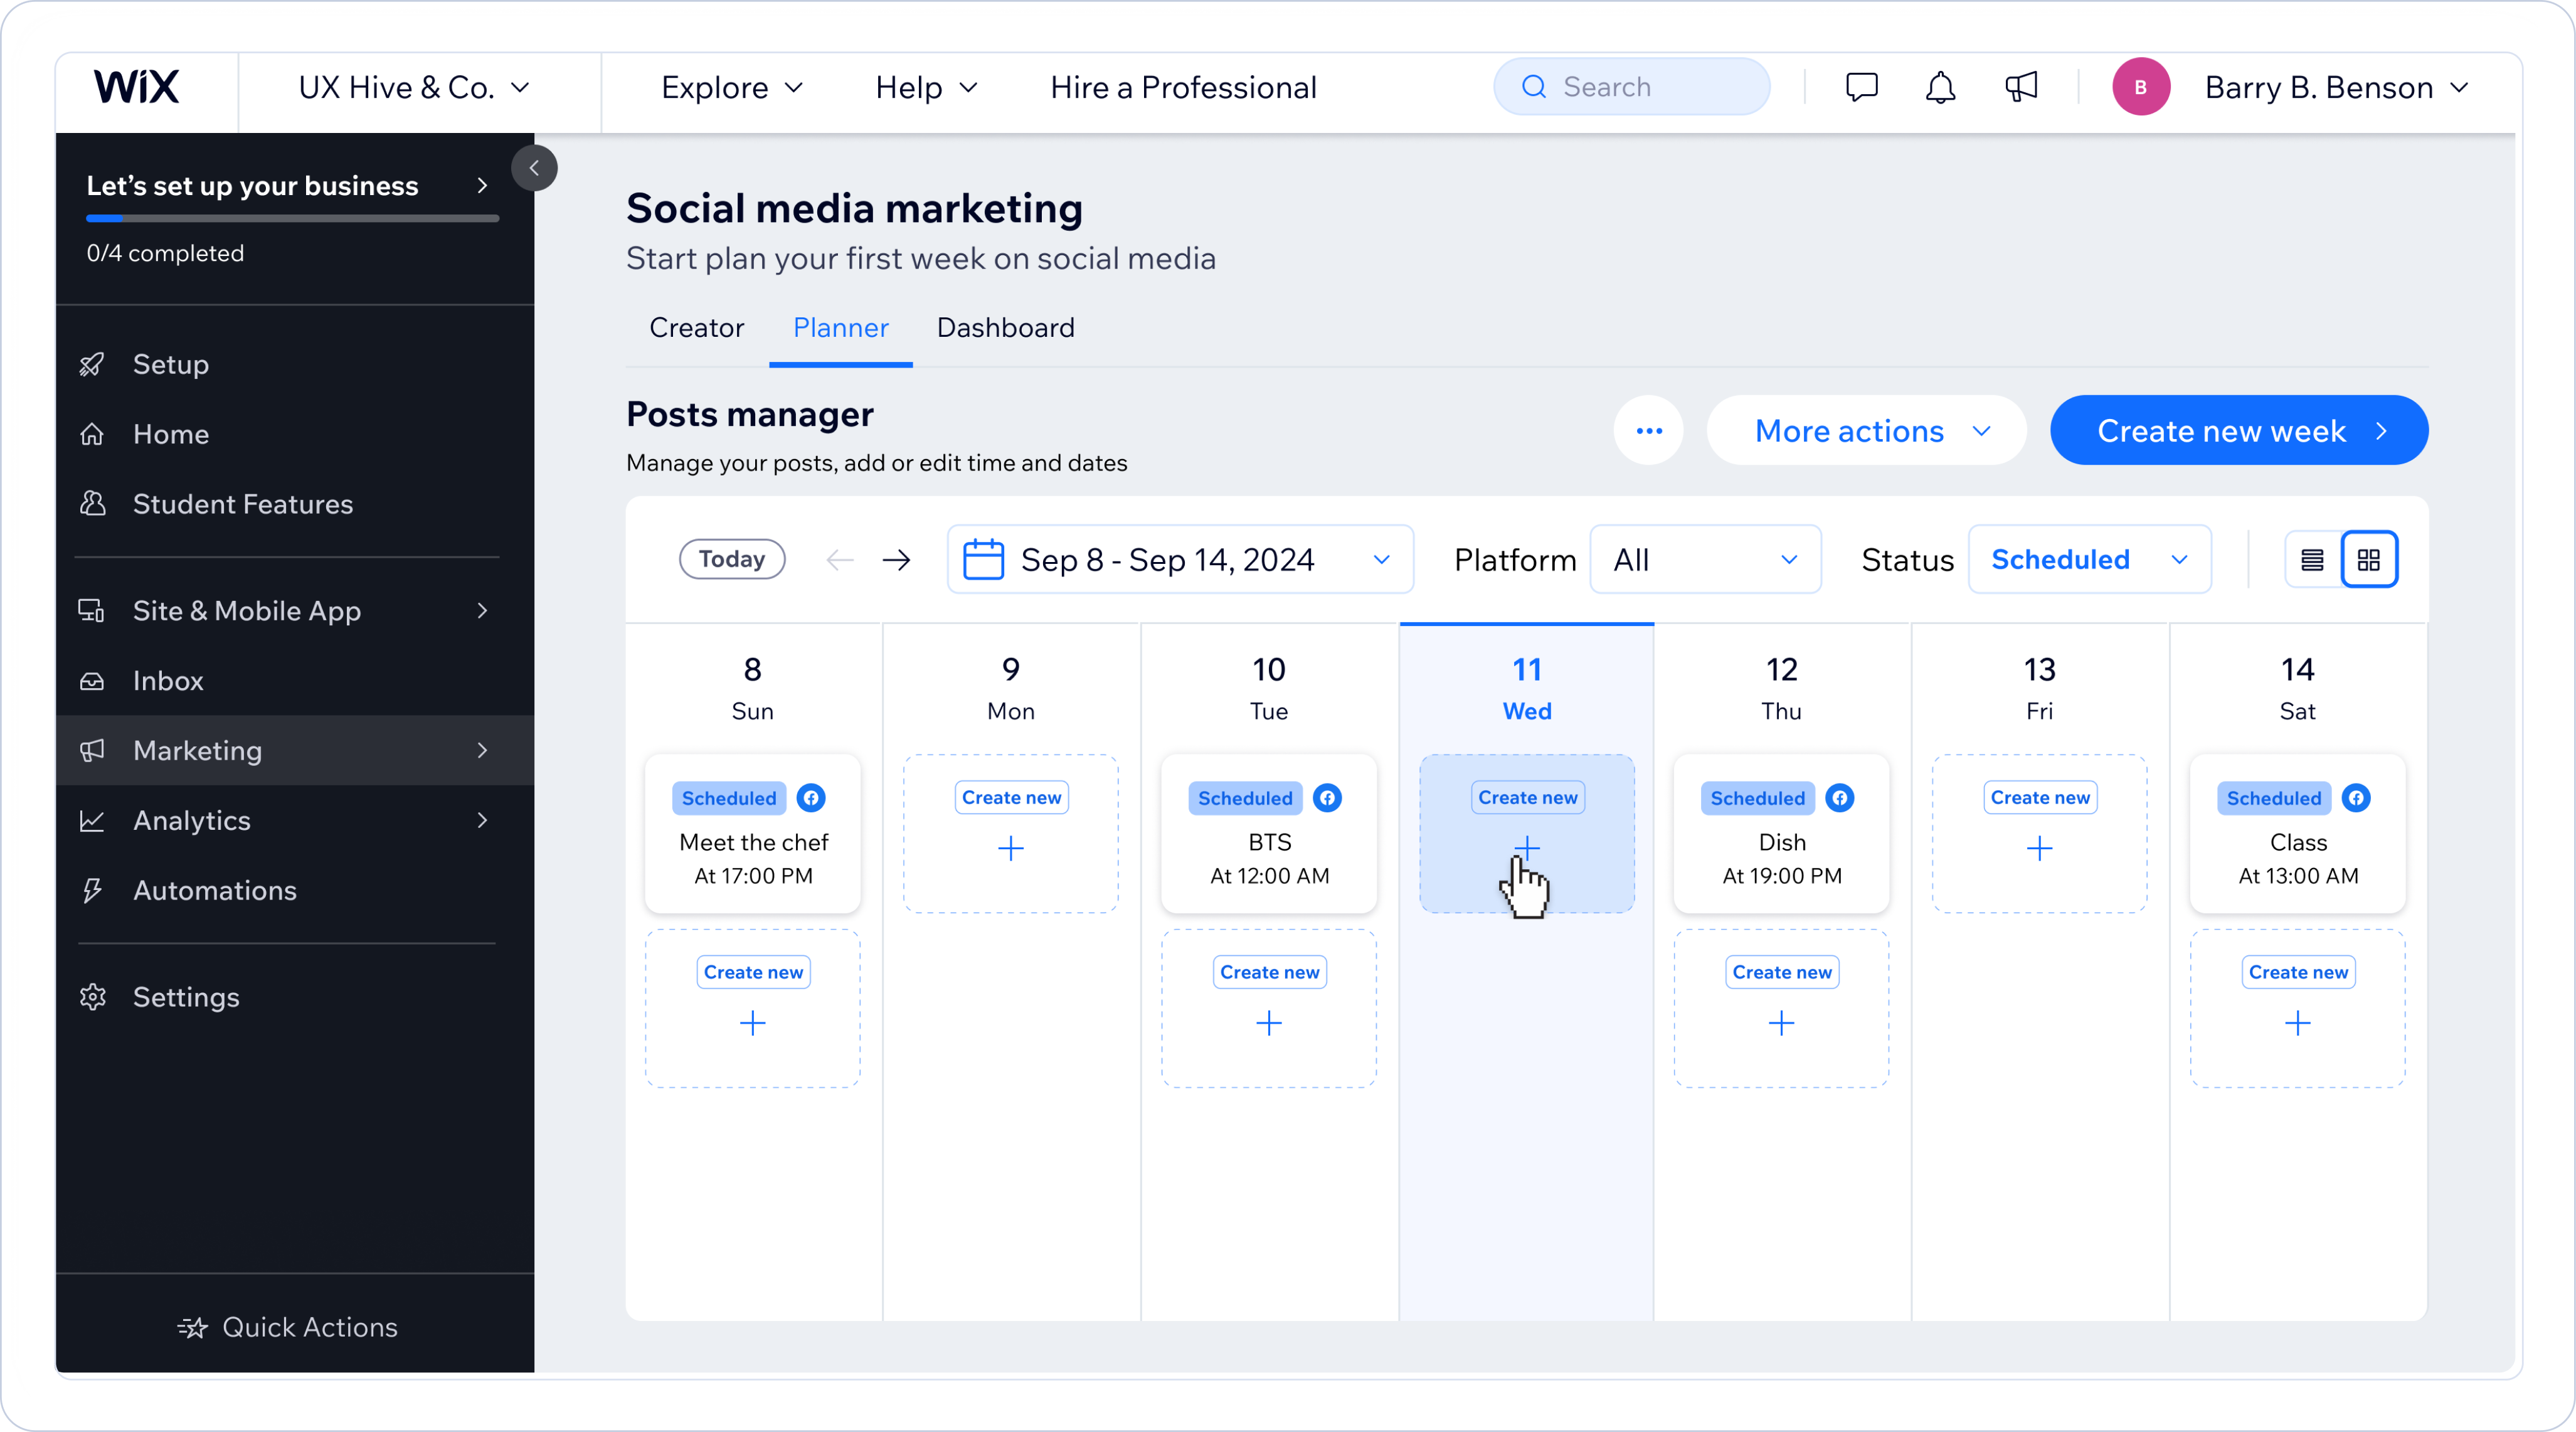This screenshot has height=1432, width=2576.
Task: Switch to grid view layout
Action: click(x=2369, y=560)
